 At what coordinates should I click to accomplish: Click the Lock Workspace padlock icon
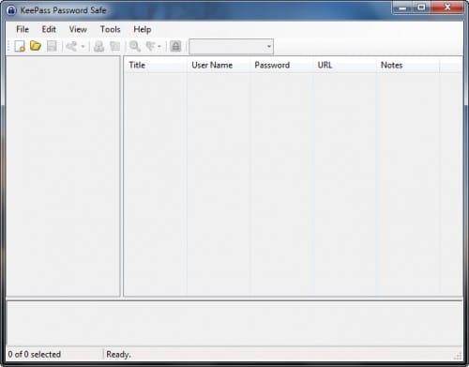point(175,46)
